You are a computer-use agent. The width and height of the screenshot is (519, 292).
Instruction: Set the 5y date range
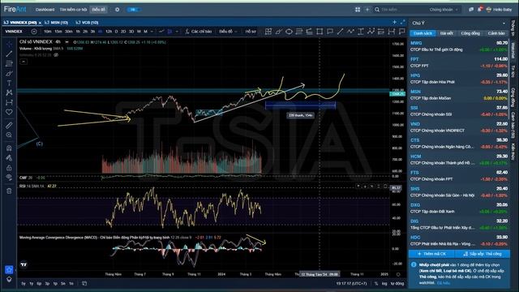click(x=24, y=284)
